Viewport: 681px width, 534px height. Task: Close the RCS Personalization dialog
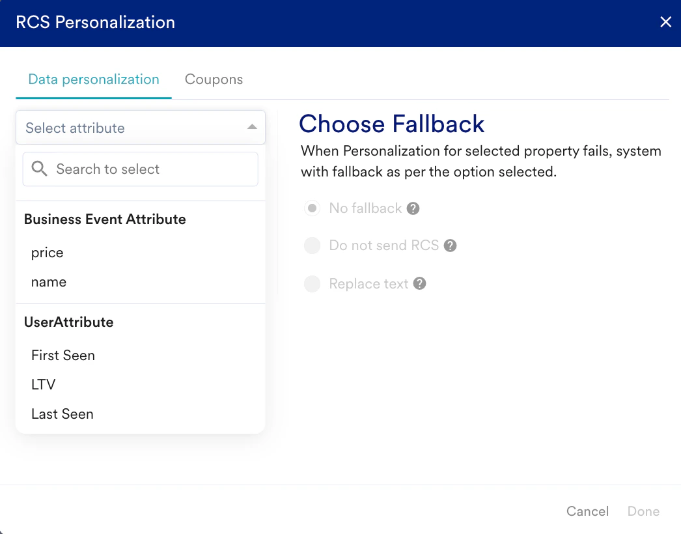point(665,23)
